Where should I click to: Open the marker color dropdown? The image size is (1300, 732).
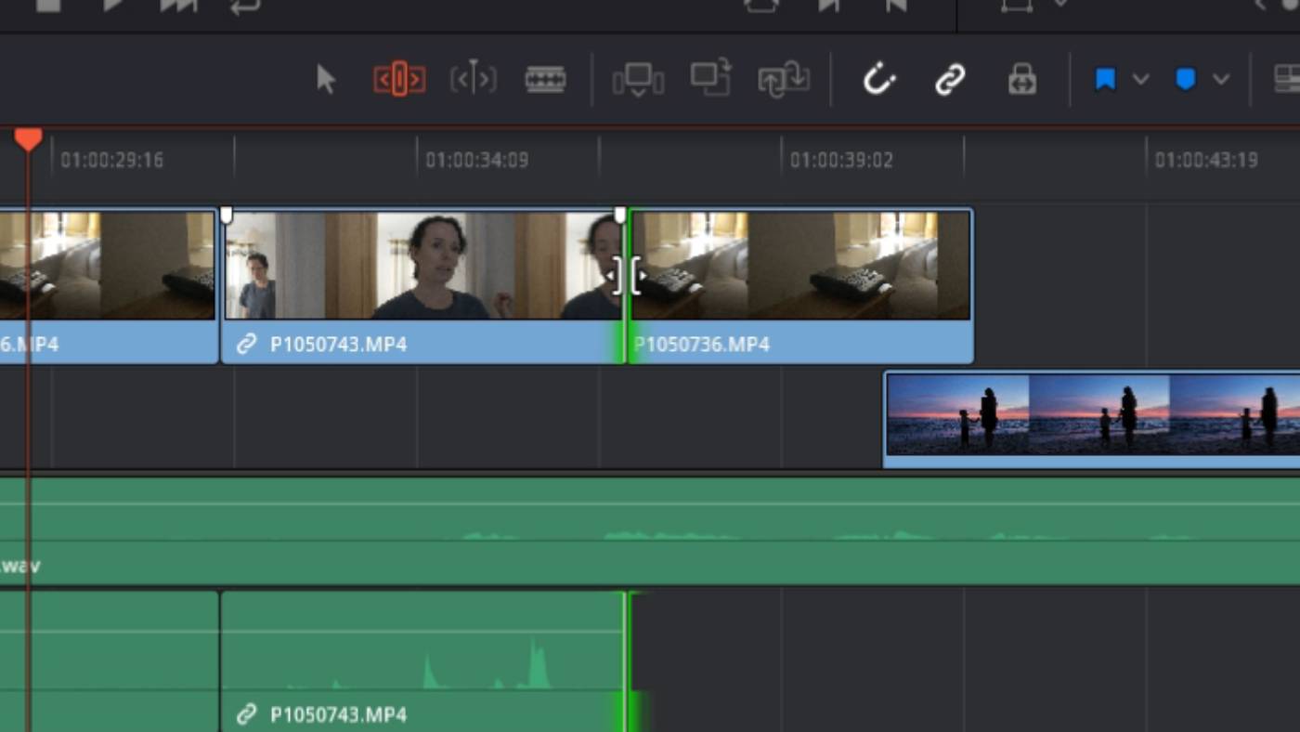point(1221,80)
